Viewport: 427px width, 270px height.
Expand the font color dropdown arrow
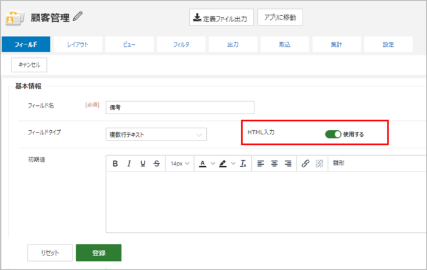pyautogui.click(x=213, y=164)
